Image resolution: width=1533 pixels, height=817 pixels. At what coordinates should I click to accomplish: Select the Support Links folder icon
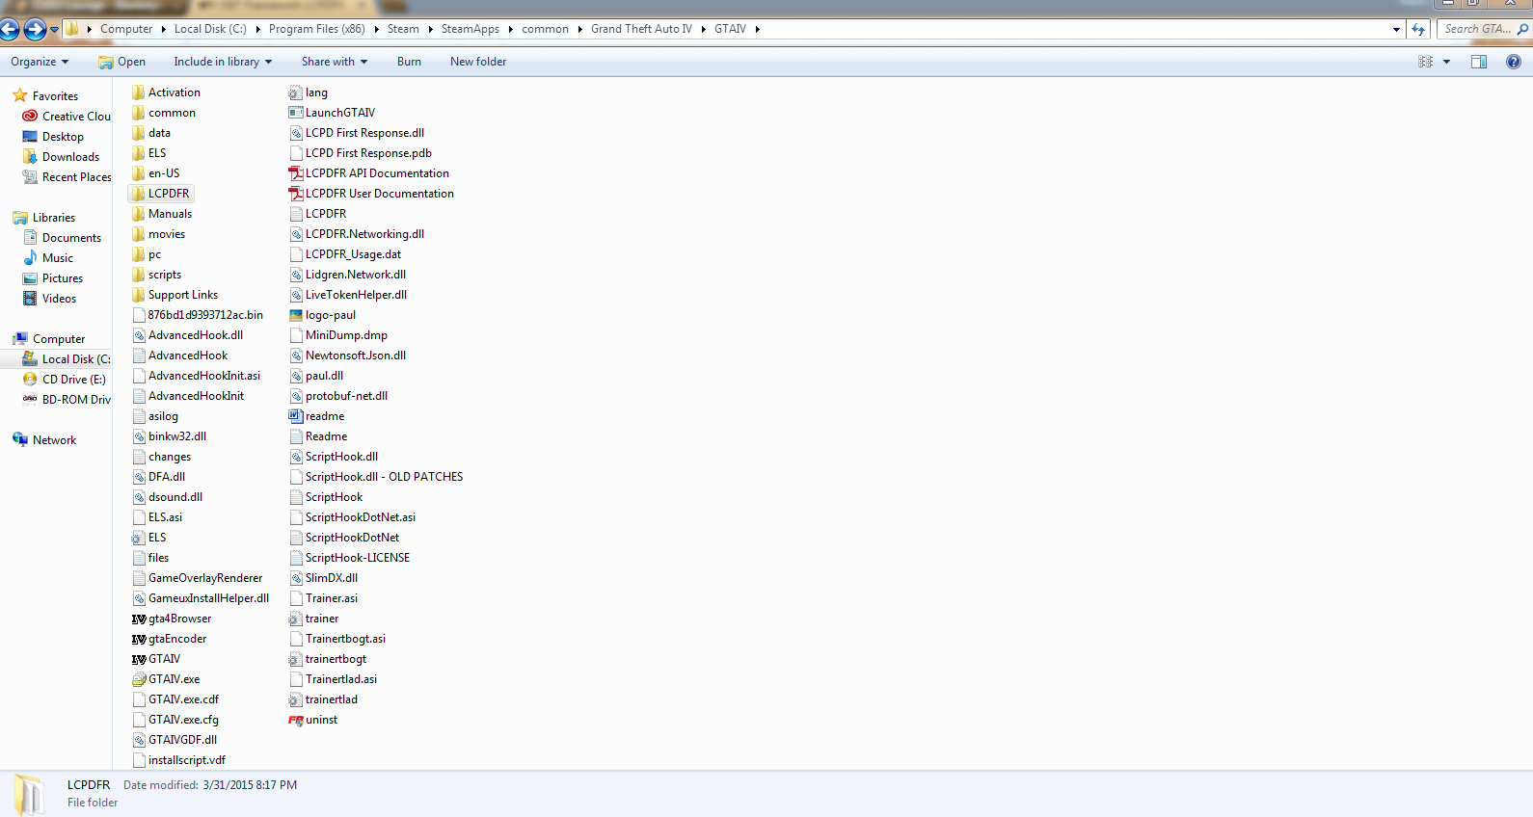click(139, 295)
